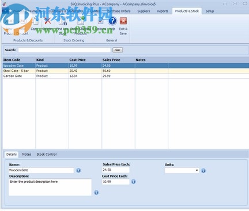
Task: Click the Description text box
Action: click(x=50, y=187)
